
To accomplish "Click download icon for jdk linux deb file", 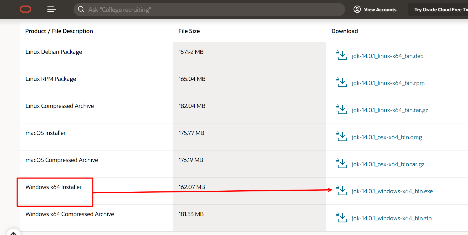I will (x=342, y=55).
